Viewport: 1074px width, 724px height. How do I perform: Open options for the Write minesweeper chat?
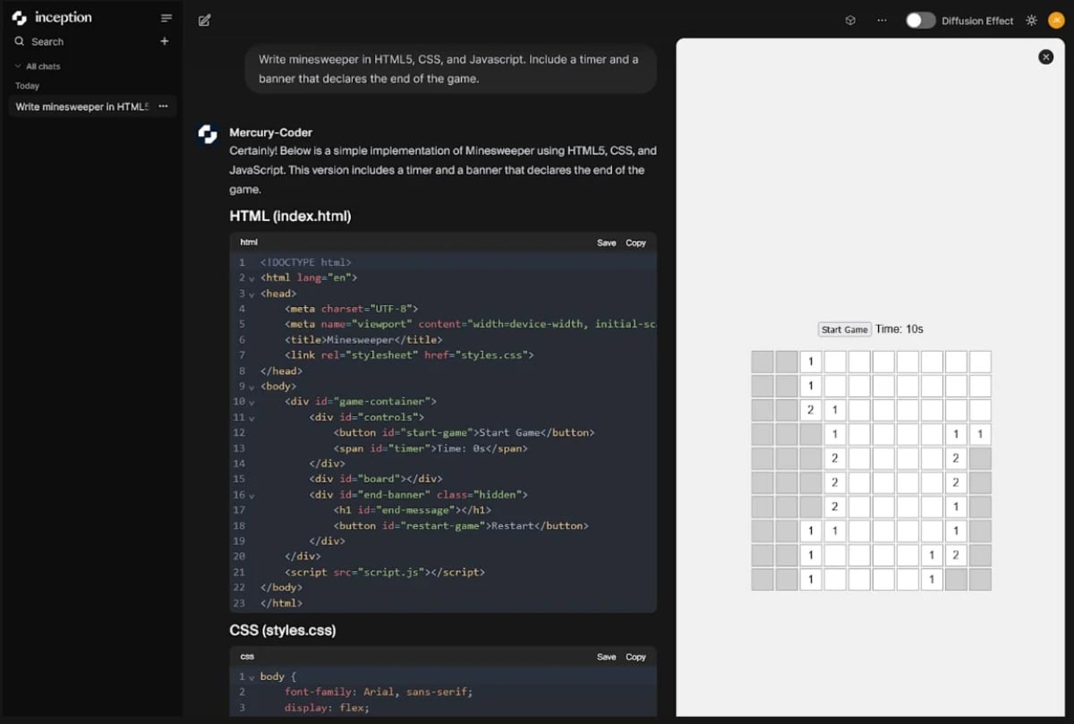pos(163,106)
